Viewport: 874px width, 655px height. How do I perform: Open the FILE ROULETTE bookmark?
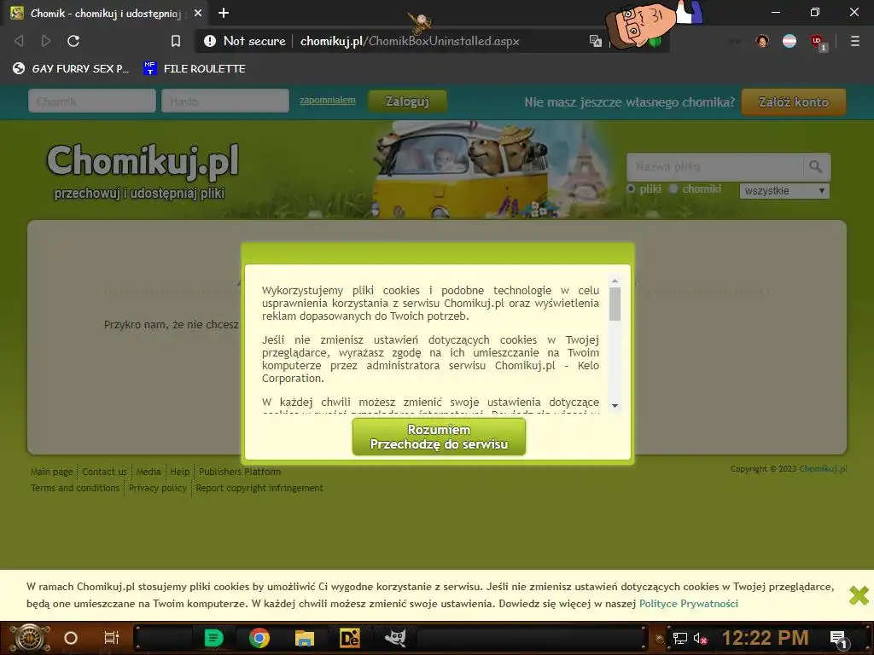pyautogui.click(x=195, y=68)
